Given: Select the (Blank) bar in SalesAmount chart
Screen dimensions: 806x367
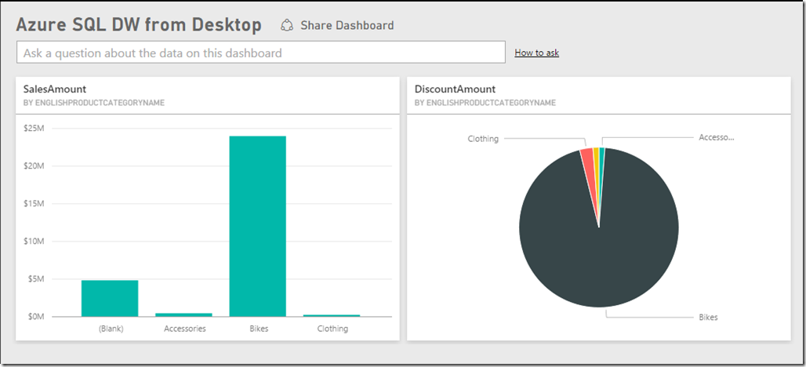Looking at the screenshot, I should click(x=110, y=298).
